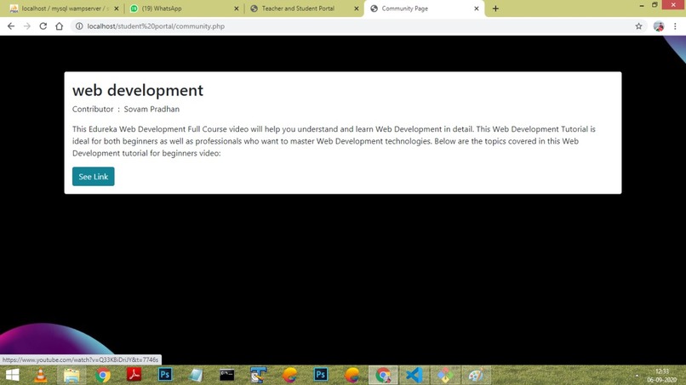This screenshot has height=385, width=686.
Task: Open Photoshop icon beside Adobe Reader
Action: pyautogui.click(x=165, y=376)
